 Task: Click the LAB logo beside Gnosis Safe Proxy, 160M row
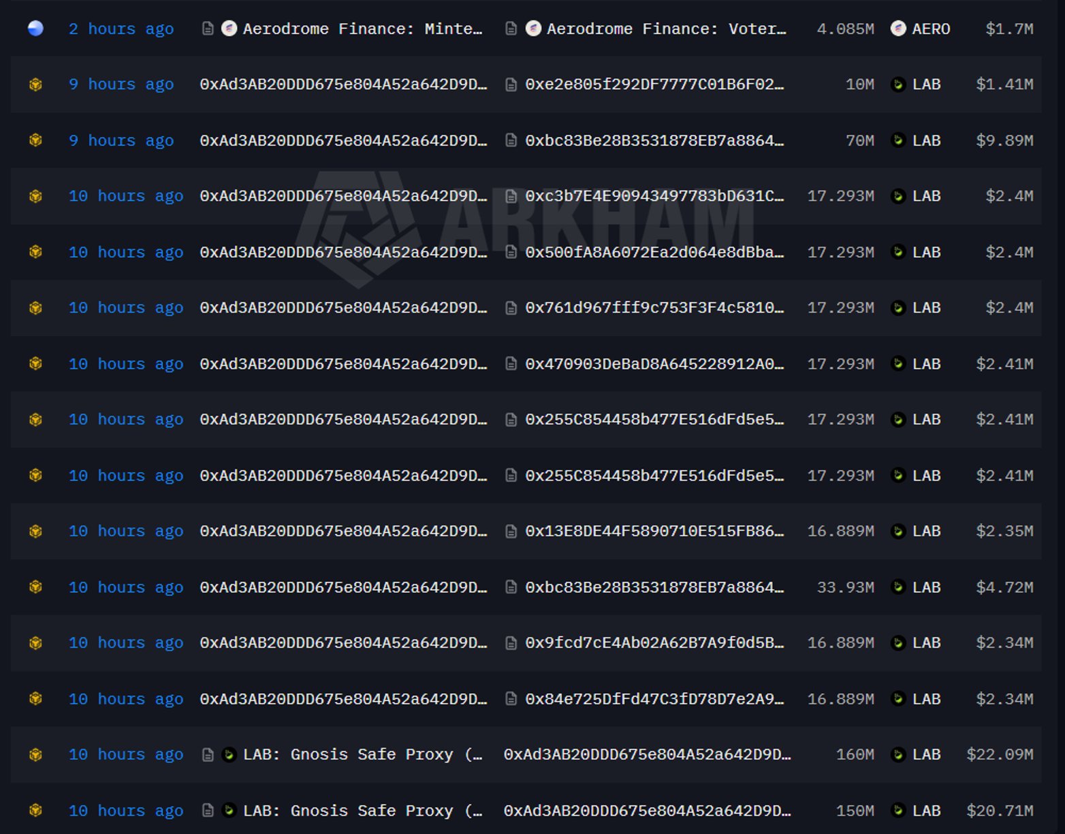click(229, 754)
